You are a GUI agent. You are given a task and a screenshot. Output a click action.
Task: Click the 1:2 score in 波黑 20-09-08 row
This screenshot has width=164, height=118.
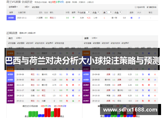click(114, 74)
